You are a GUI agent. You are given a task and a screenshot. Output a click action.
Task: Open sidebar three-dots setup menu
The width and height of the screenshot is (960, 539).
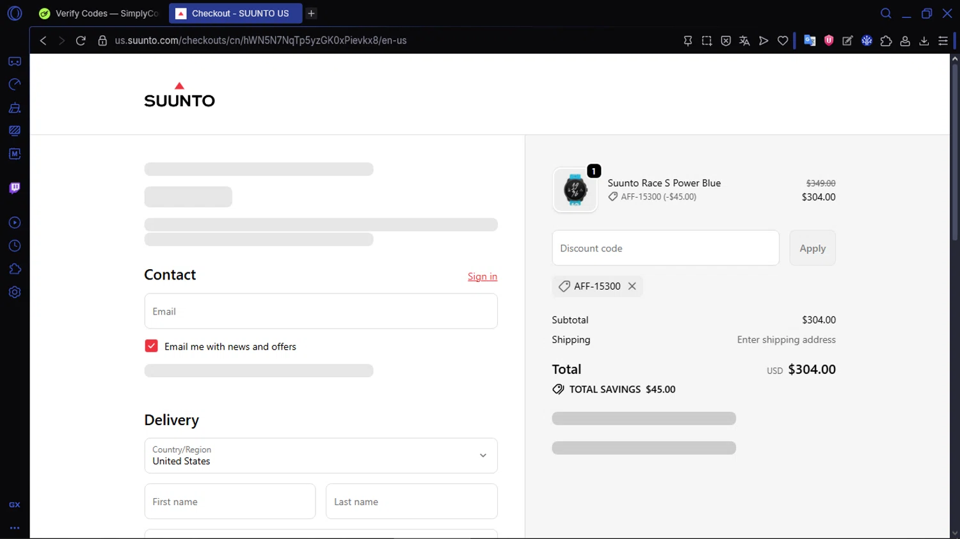[x=15, y=528]
